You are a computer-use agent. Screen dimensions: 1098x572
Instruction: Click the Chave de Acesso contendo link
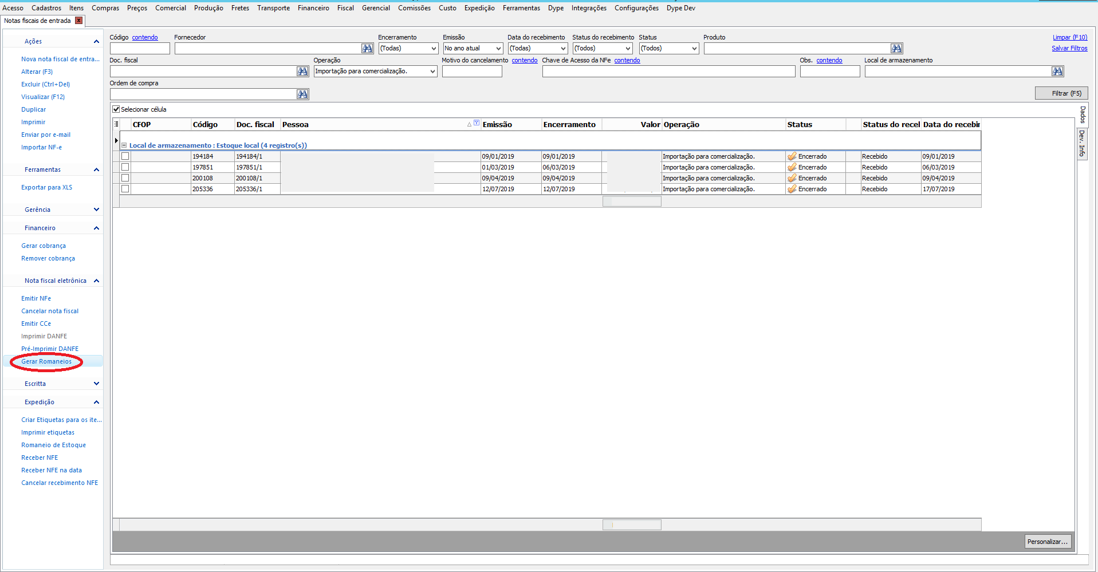point(627,60)
